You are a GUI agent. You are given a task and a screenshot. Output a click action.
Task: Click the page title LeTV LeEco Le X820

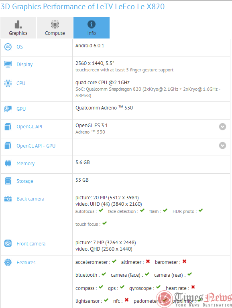(130, 7)
